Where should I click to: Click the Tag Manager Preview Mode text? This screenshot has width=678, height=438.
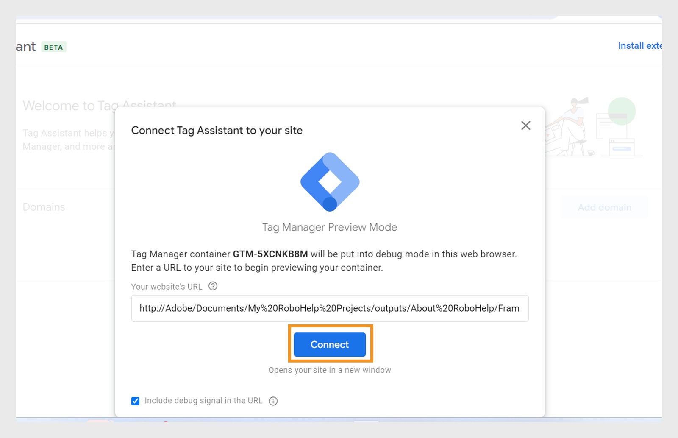tap(330, 227)
